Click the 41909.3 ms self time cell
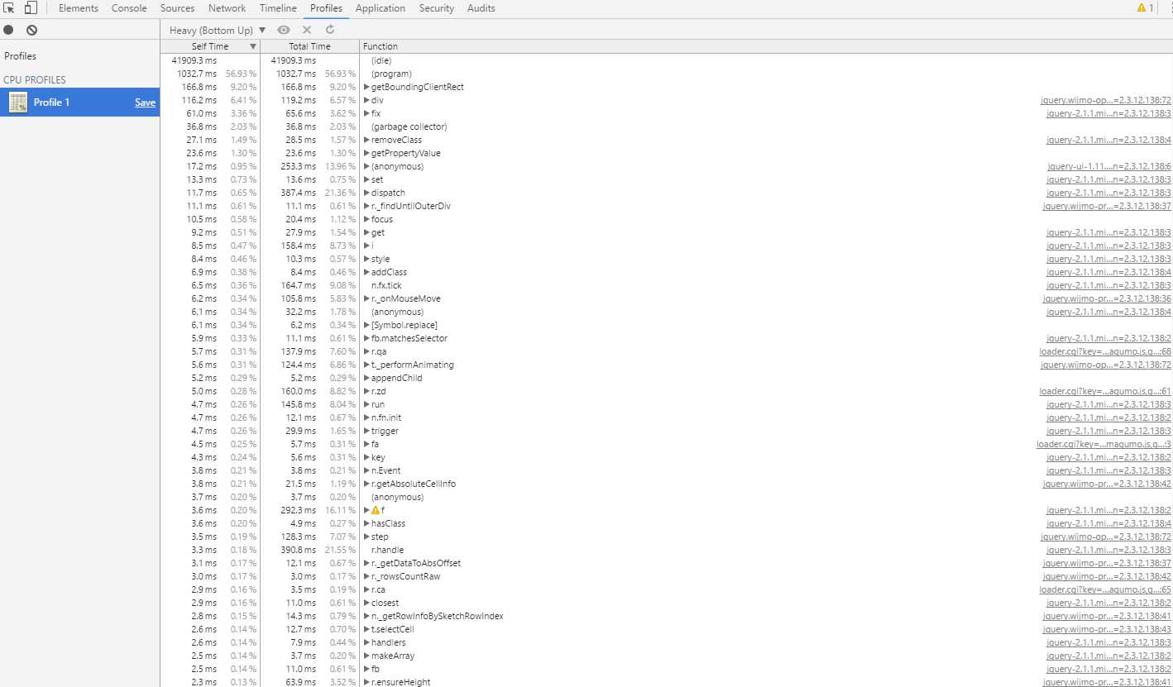Image resolution: width=1173 pixels, height=687 pixels. (194, 60)
